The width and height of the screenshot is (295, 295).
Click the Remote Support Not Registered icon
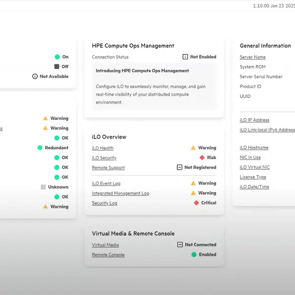179,168
